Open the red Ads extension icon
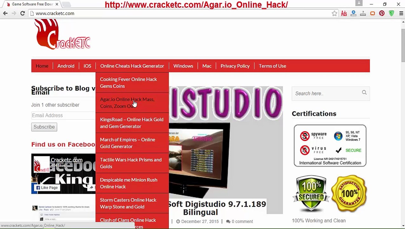 [x=344, y=13]
